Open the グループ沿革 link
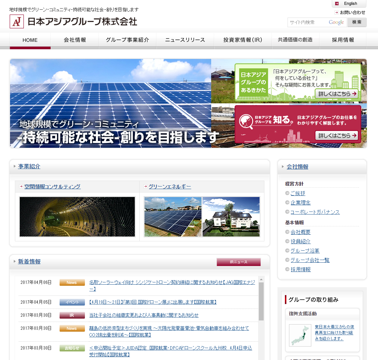This screenshot has height=360, width=378. coord(305,251)
